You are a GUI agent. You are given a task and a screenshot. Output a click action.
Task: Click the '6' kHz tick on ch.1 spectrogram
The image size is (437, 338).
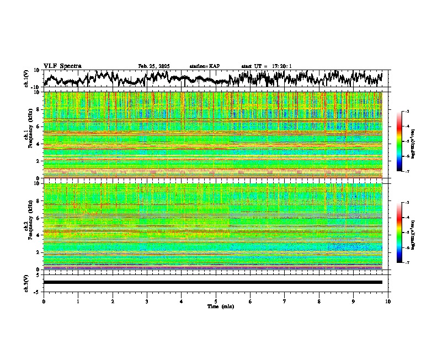click(39, 127)
